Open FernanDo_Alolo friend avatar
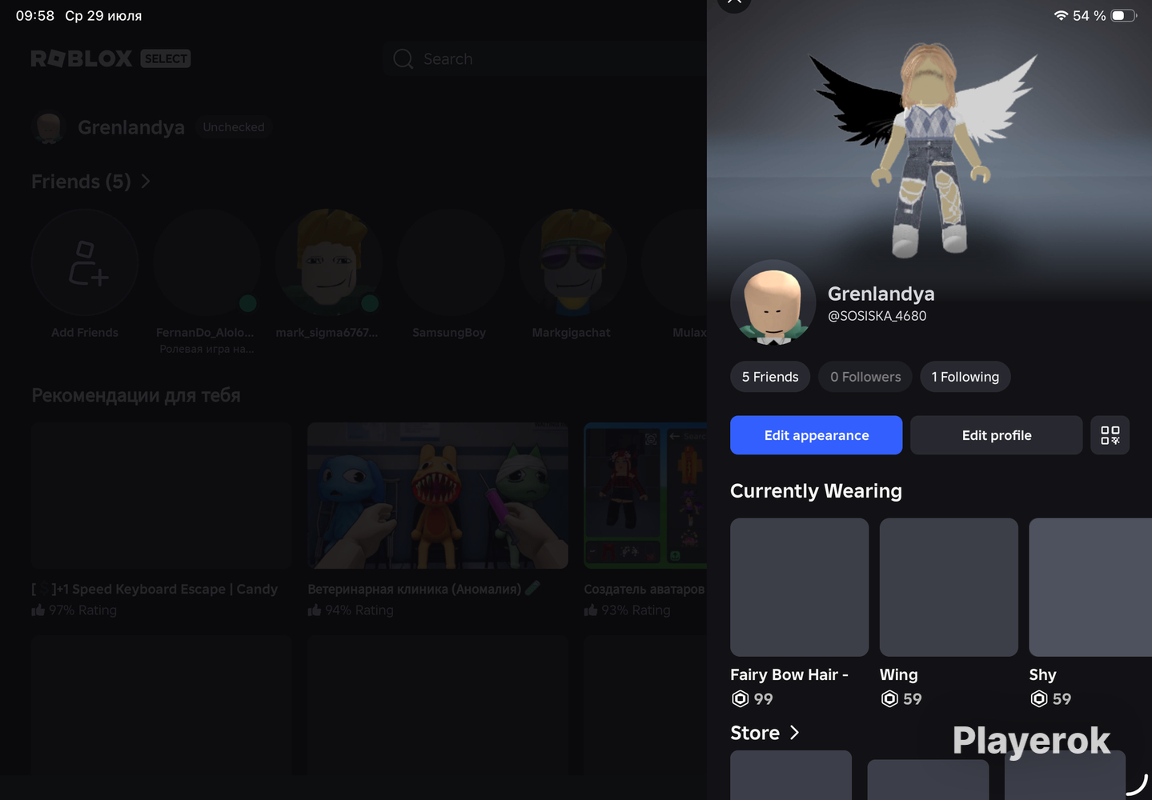Image resolution: width=1152 pixels, height=800 pixels. 207,262
